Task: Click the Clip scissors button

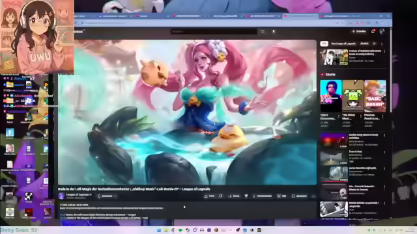Action: point(282,196)
